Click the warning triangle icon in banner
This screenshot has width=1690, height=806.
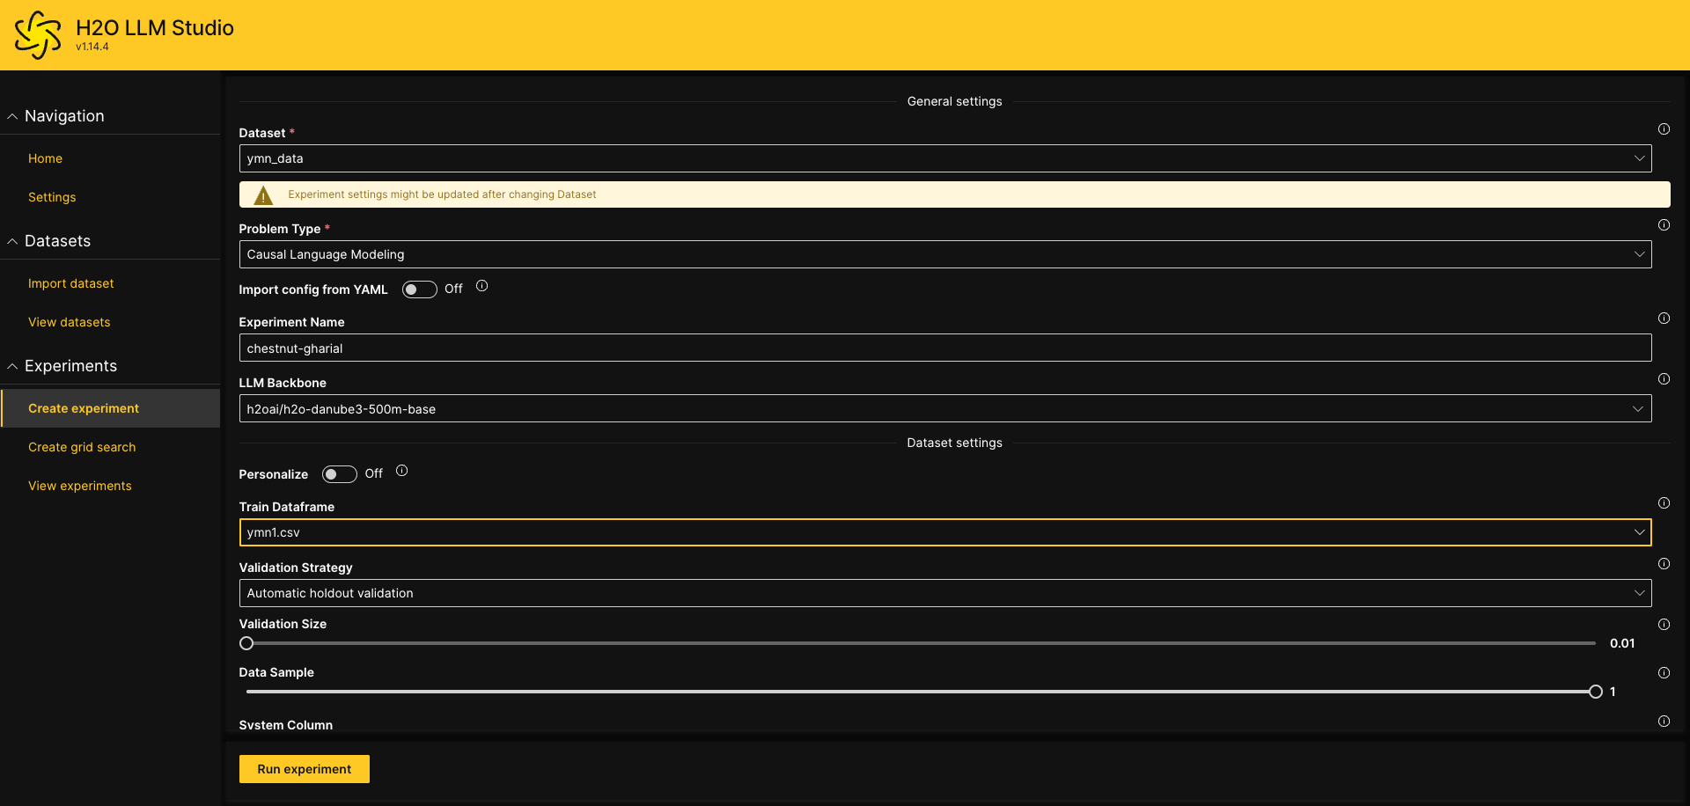tap(263, 195)
